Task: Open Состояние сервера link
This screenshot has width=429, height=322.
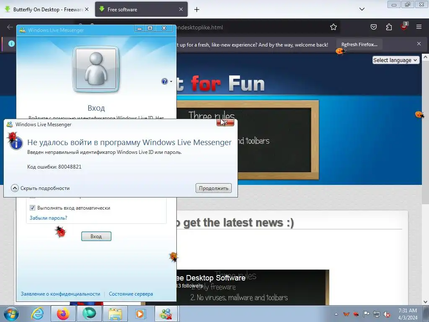Action: pos(131,294)
